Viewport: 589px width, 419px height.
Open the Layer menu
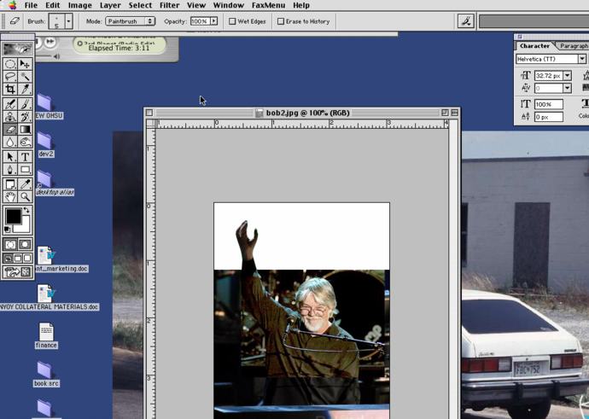coord(110,5)
